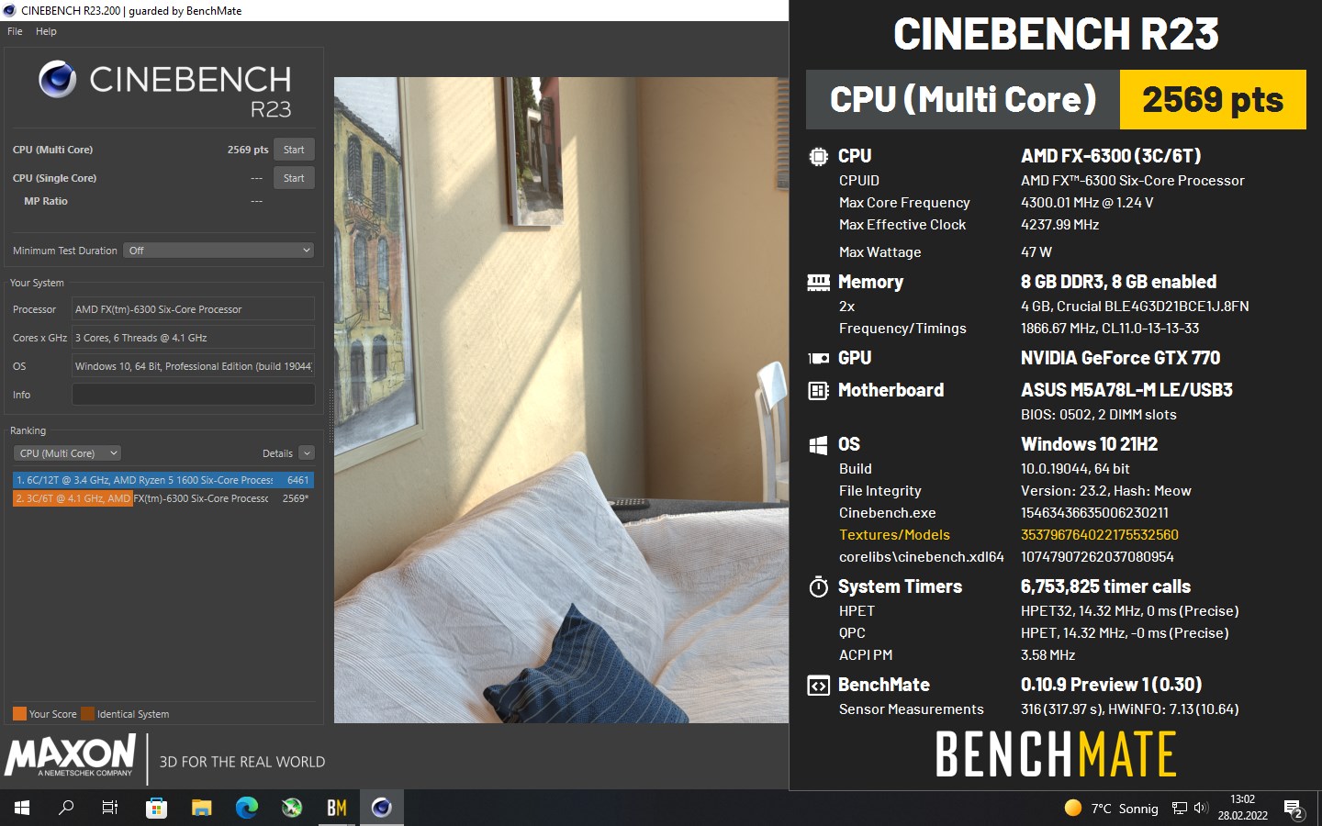Switch to Cinebench in the taskbar
The image size is (1322, 826).
tap(381, 808)
